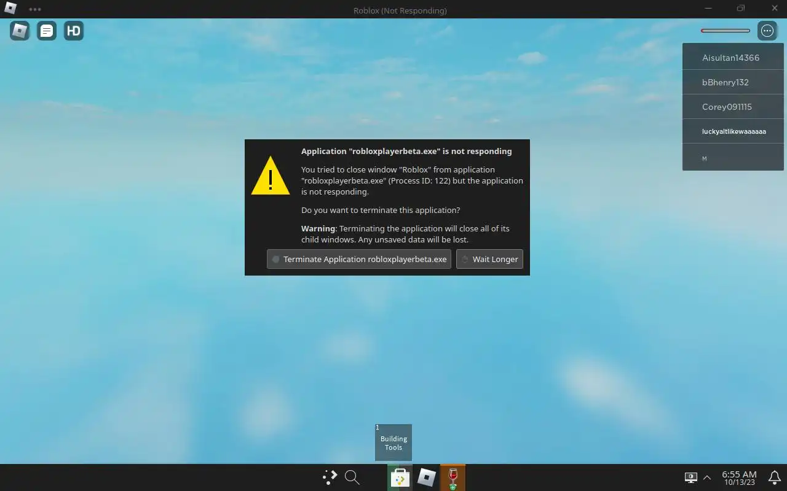Select player luckyaltlikewaaaaaa in the list
This screenshot has width=787, height=491.
point(733,131)
